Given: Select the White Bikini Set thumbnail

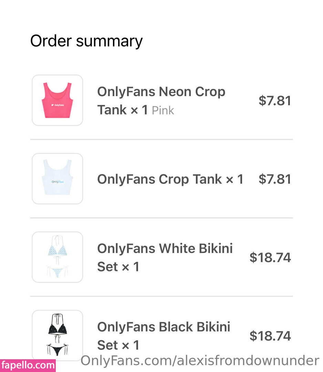Looking at the screenshot, I should coord(58,257).
